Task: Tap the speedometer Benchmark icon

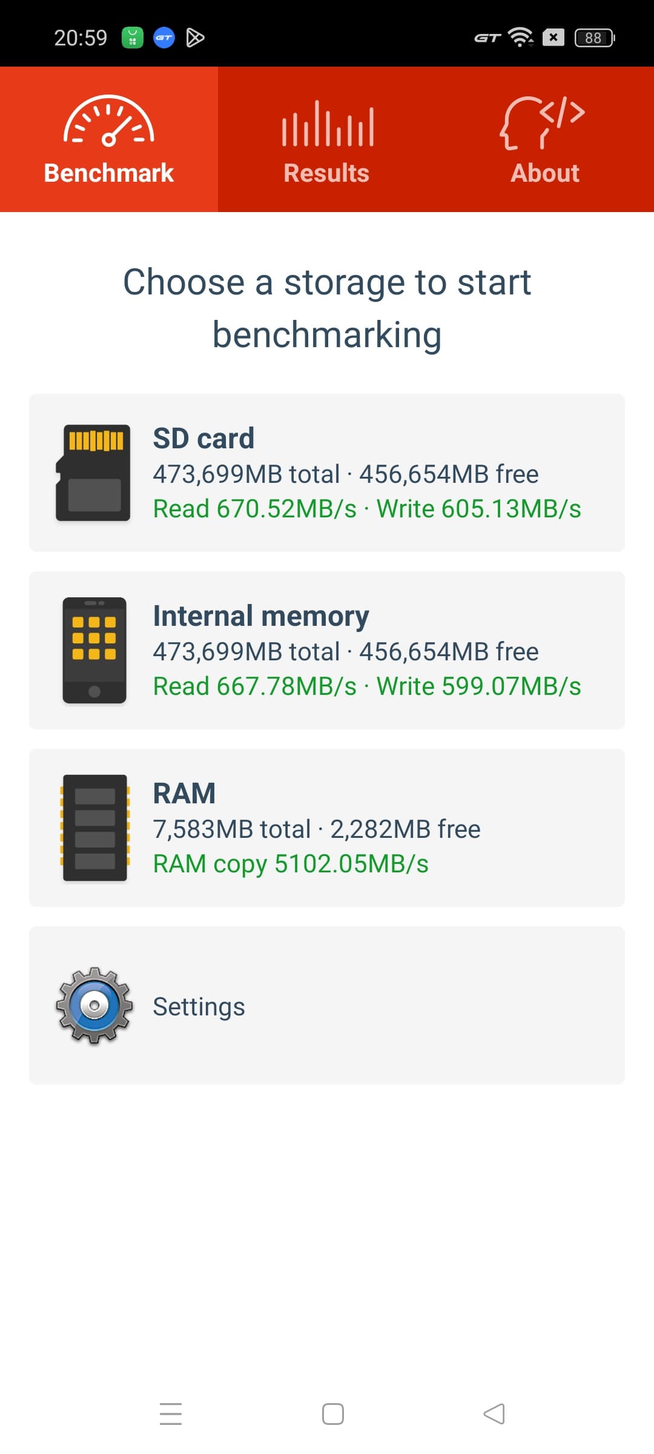Action: (x=109, y=121)
